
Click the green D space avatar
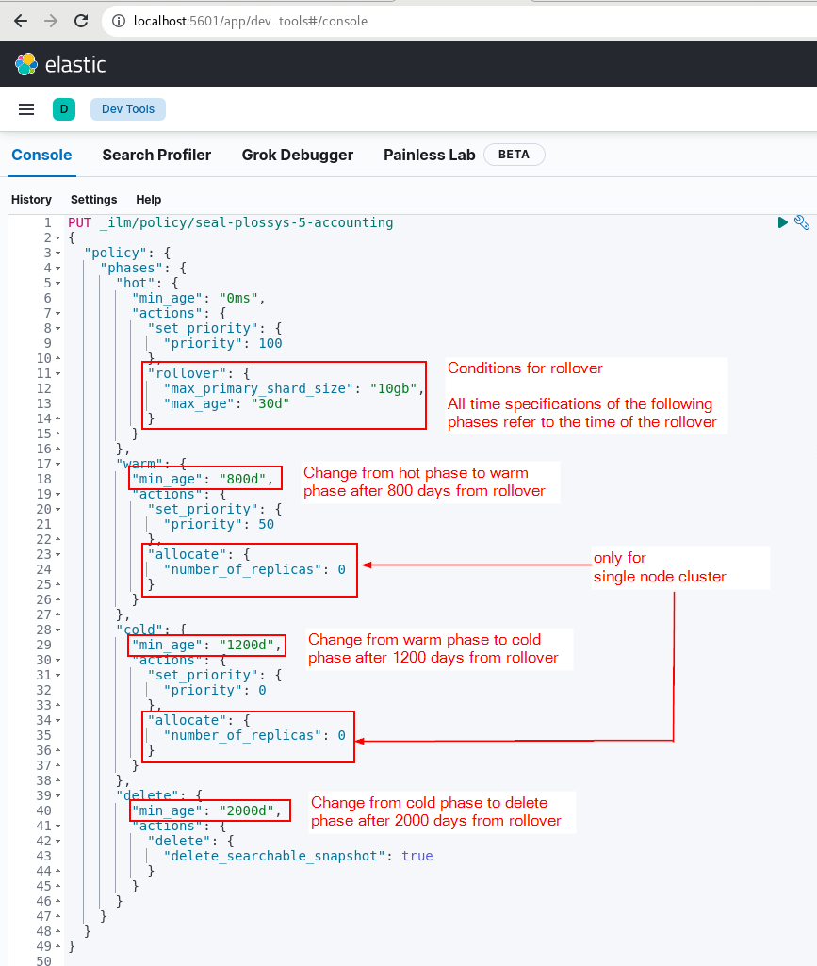(64, 109)
